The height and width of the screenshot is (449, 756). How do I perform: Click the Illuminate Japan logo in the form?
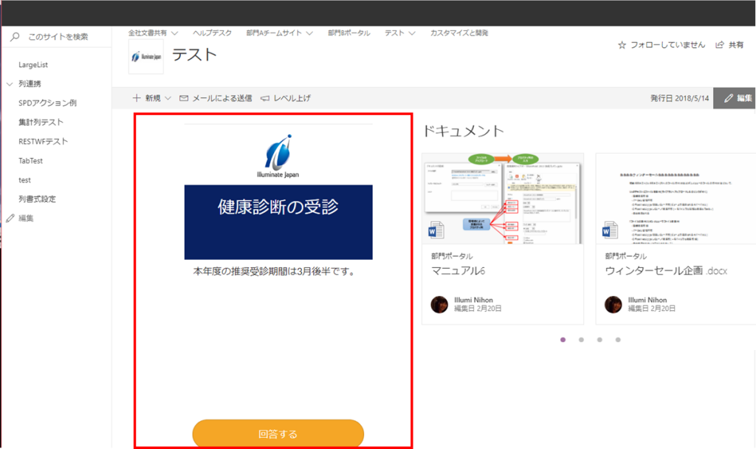click(278, 157)
